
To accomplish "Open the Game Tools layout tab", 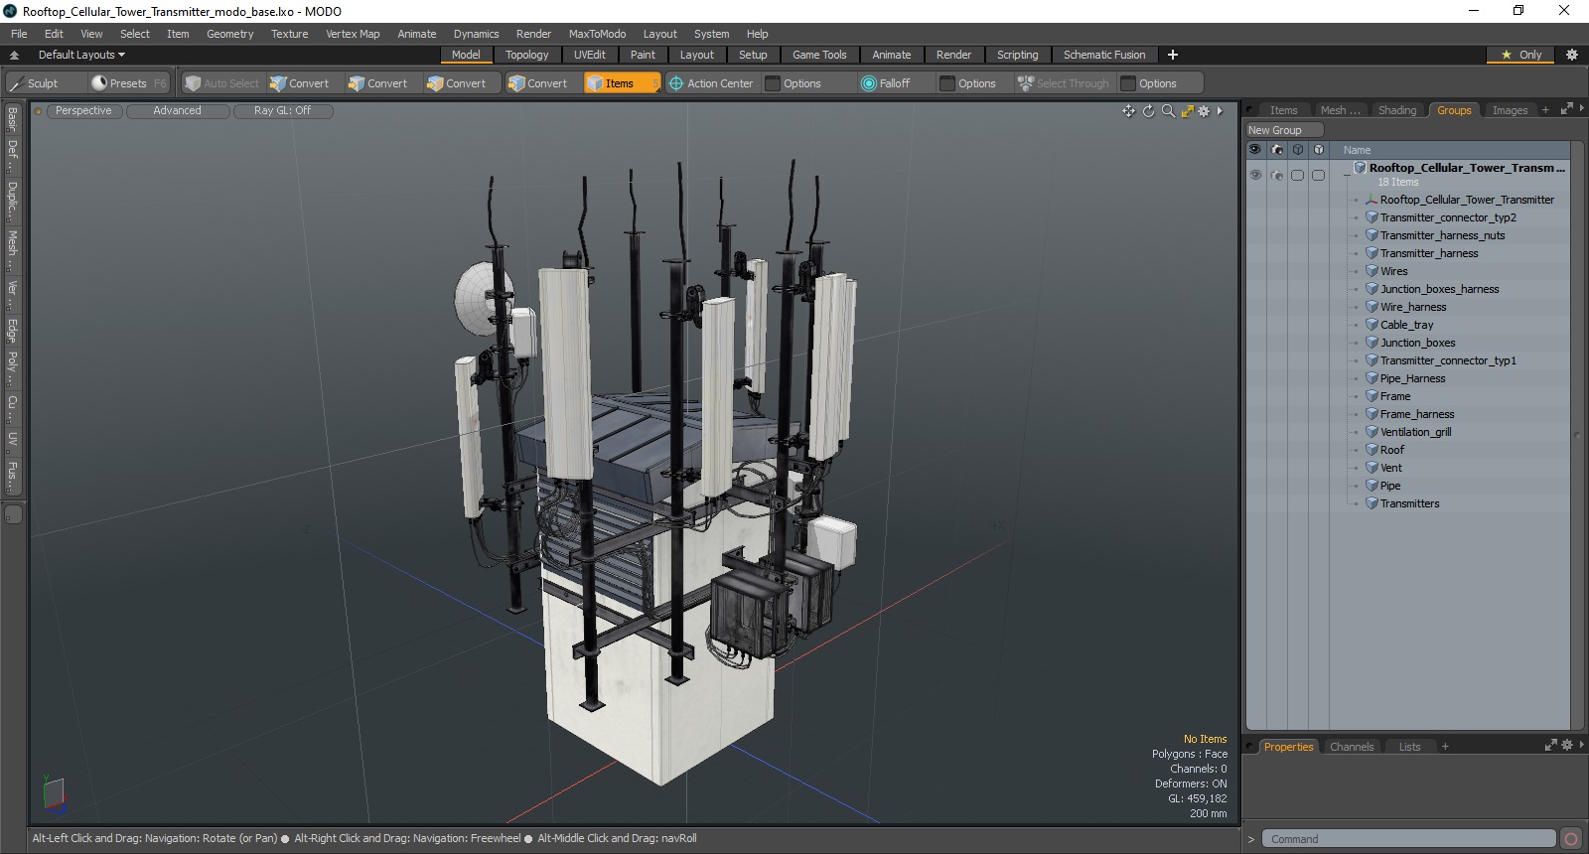I will tap(819, 55).
